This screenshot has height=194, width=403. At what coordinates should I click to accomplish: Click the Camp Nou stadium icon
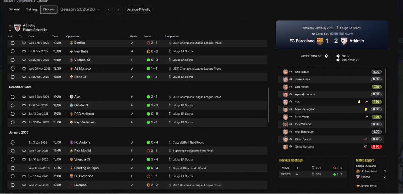click(x=313, y=34)
